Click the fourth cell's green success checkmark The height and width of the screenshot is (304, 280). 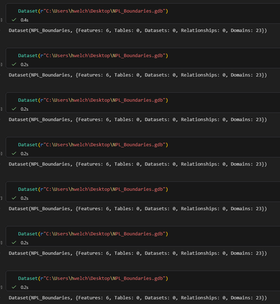(14, 153)
